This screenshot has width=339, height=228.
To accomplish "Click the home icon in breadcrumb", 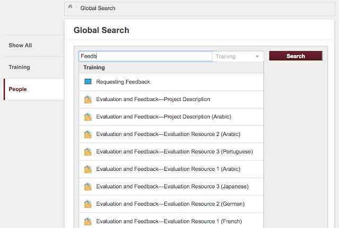I will (x=70, y=7).
